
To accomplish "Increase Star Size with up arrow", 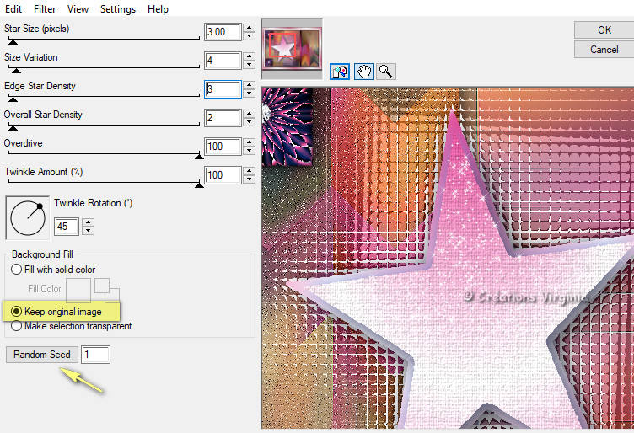I will point(250,28).
